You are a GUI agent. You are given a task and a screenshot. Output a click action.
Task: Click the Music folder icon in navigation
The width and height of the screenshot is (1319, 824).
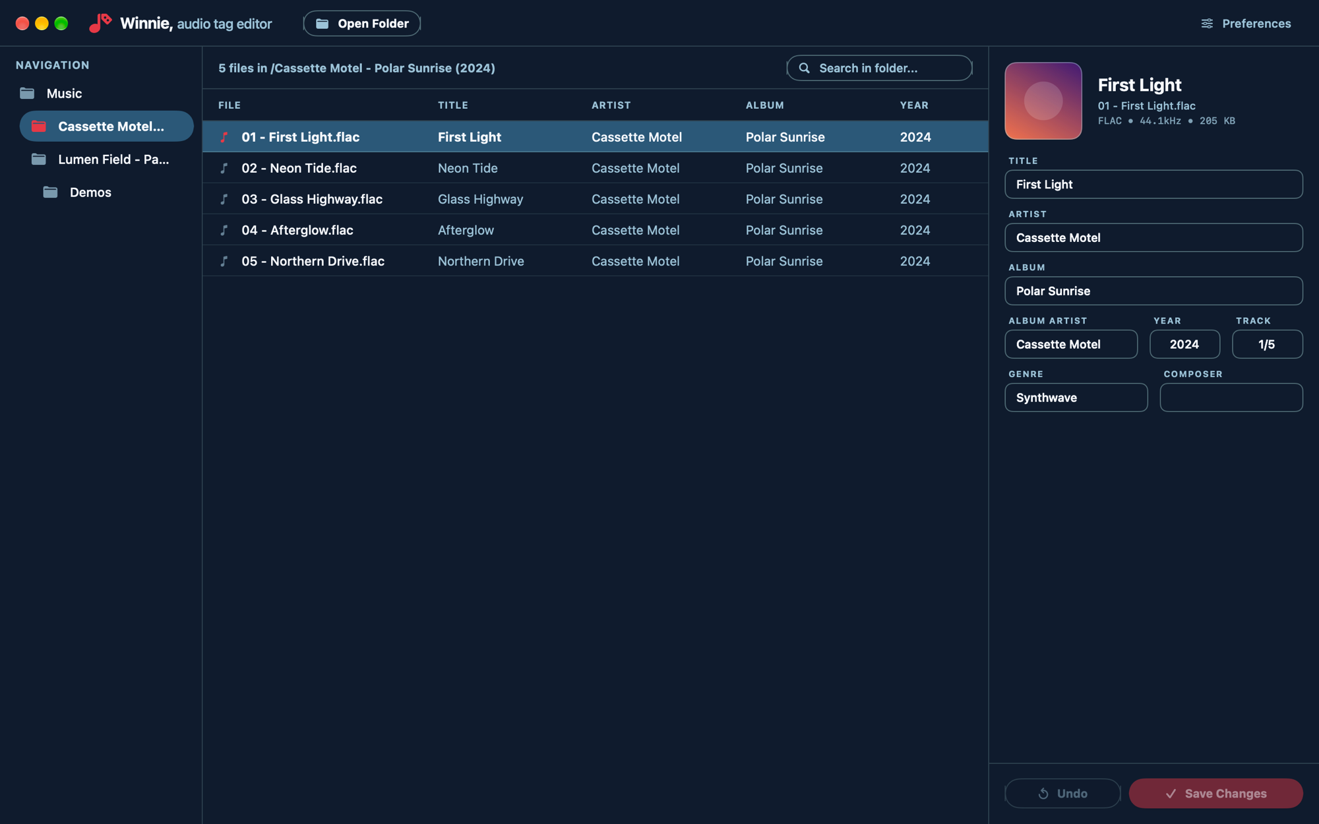[x=27, y=93]
